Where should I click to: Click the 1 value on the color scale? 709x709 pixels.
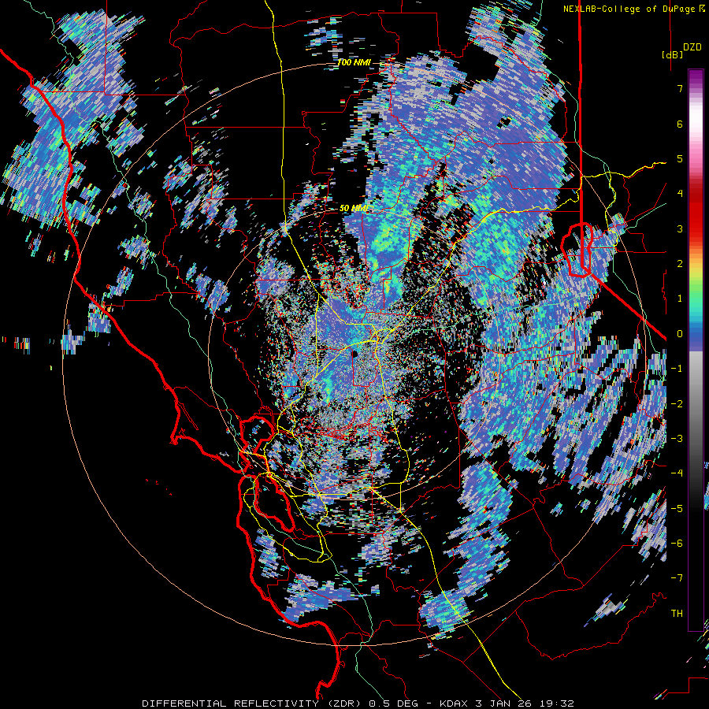pos(680,299)
